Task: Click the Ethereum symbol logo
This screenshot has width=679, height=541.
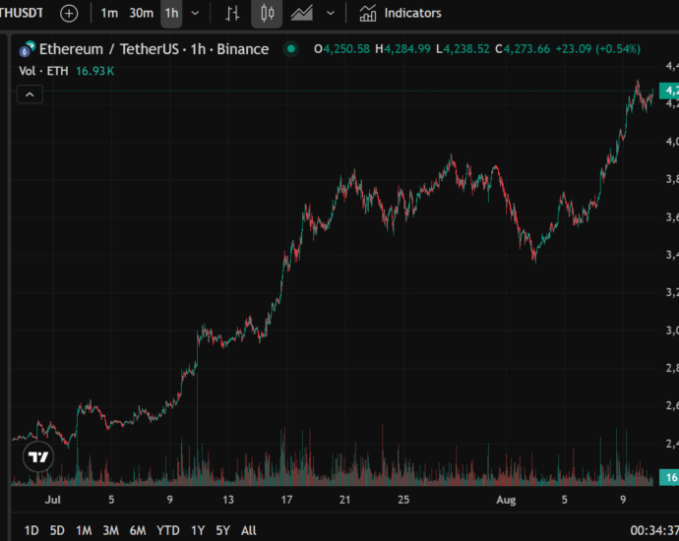Action: point(27,49)
